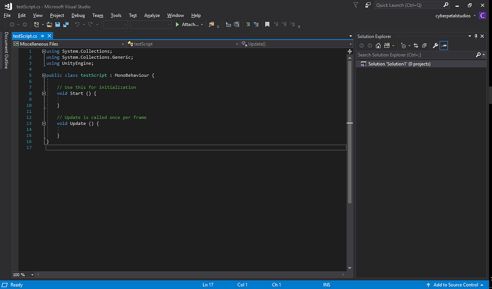
Task: Open Solution Explorer Properties wrench icon
Action: [436, 45]
